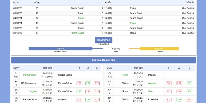This screenshot has width=206, height=103.
Task: Select the 1.82 odds box
Action: coord(97,99)
